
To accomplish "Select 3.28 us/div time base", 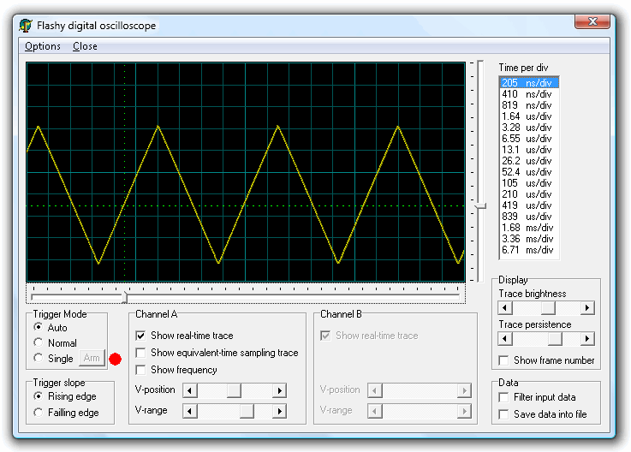I will (529, 128).
